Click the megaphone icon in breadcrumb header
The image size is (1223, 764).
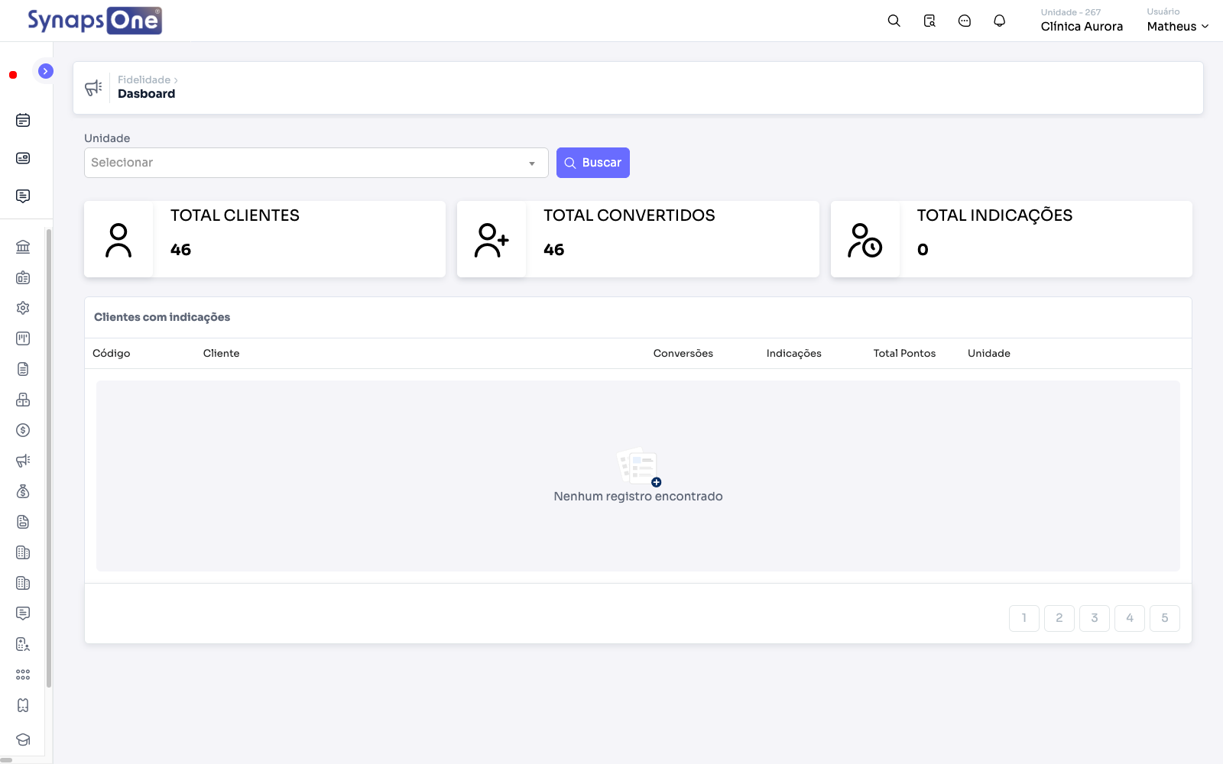click(93, 88)
